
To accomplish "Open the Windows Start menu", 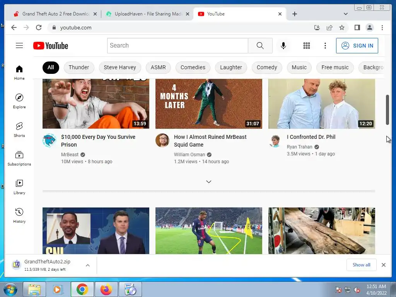I will [x=10, y=289].
